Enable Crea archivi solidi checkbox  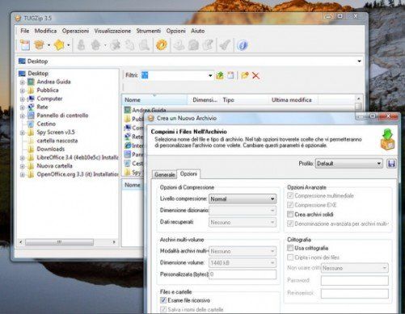coord(290,215)
